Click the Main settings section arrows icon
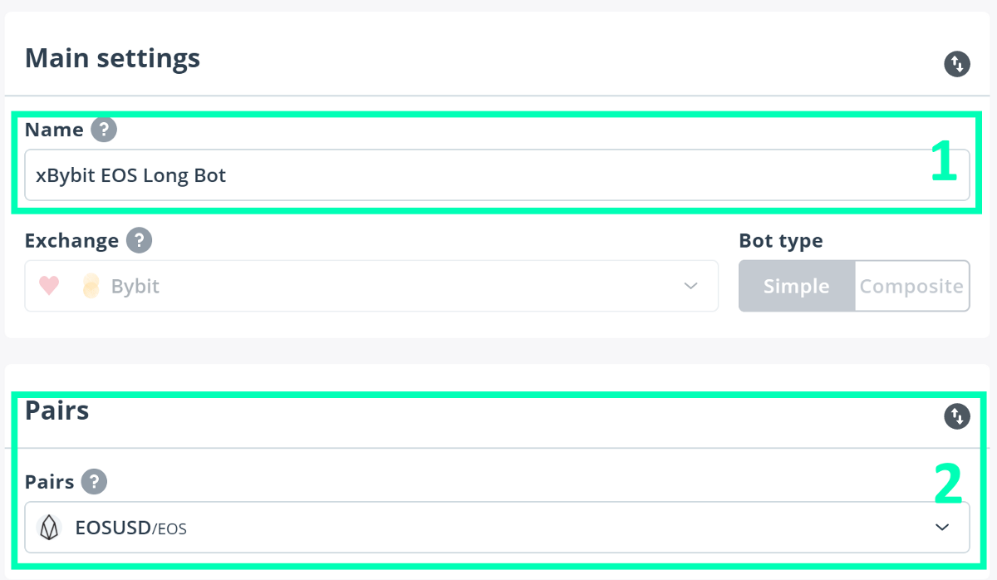This screenshot has height=580, width=997. tap(957, 64)
